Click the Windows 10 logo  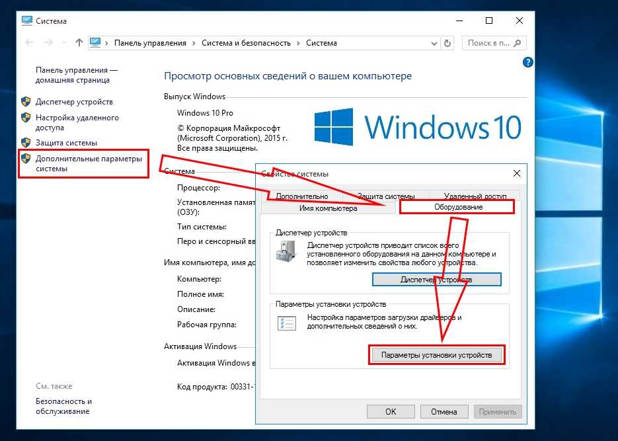pos(418,127)
